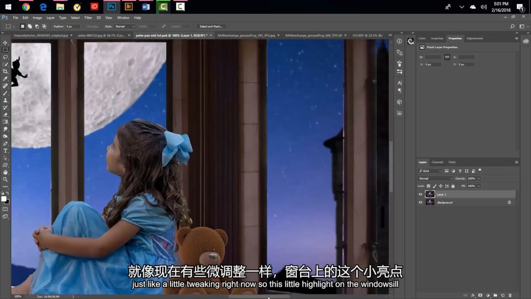Viewport: 531px width, 299px height.
Task: Toggle Lock Position in Layers panel
Action: click(x=441, y=186)
